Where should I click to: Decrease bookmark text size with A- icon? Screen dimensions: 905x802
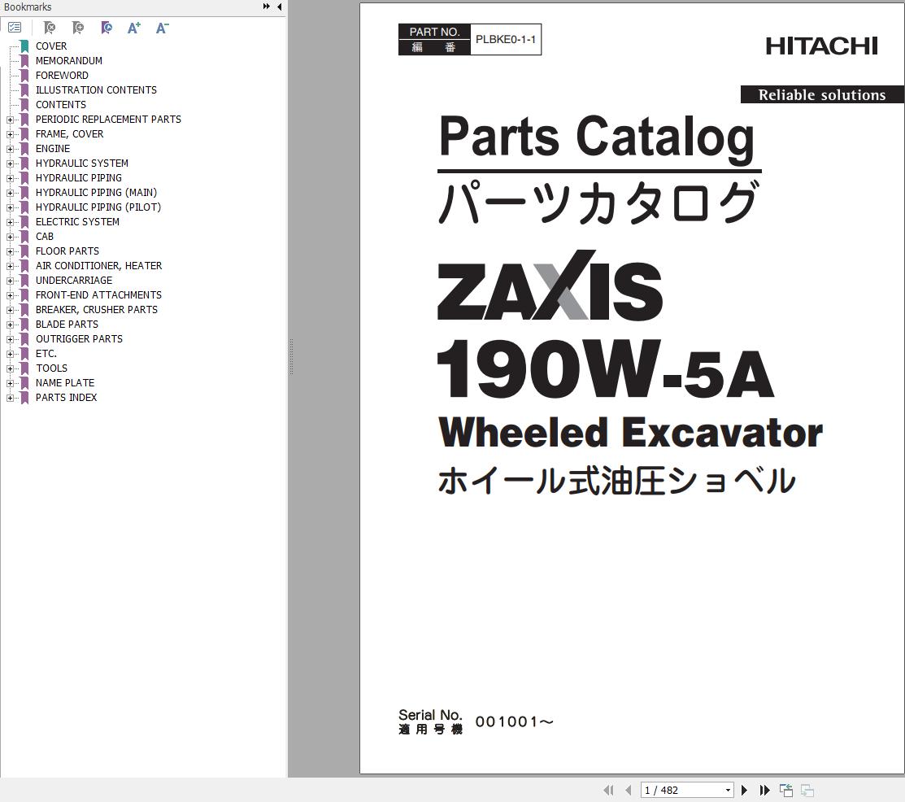(x=162, y=28)
